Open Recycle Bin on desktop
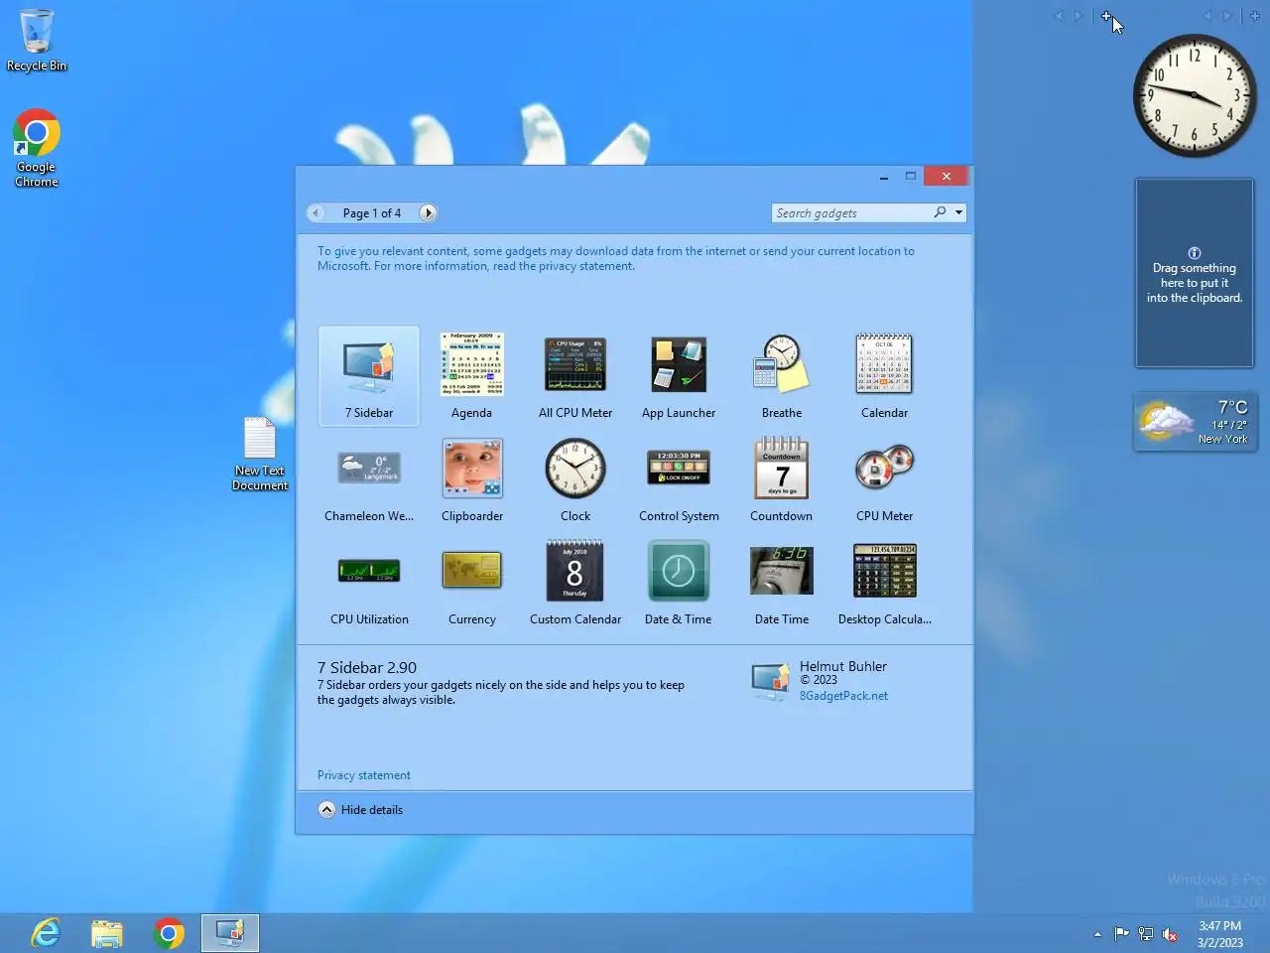The width and height of the screenshot is (1270, 953). click(x=37, y=40)
